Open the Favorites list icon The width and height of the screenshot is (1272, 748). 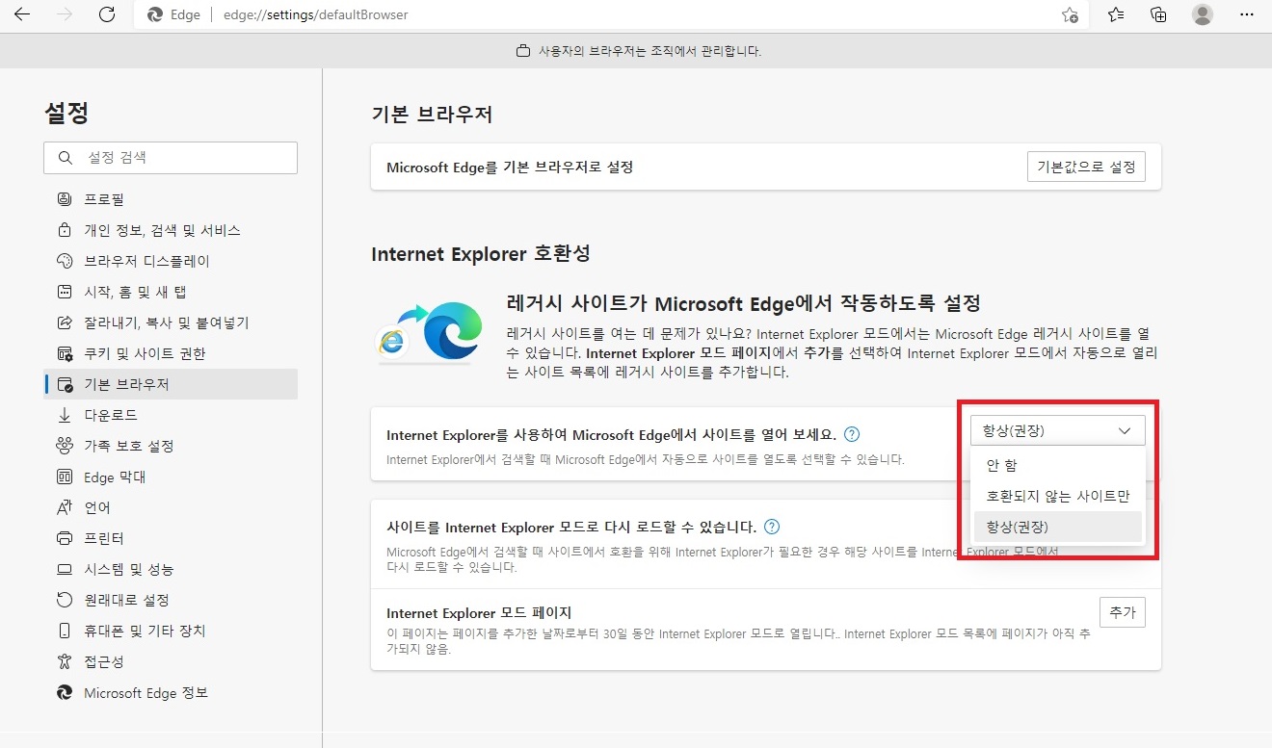pyautogui.click(x=1116, y=14)
